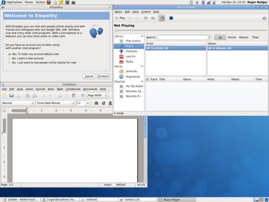The height and width of the screenshot is (202, 269).
Task: Open the Collaborate menu in the word processor
Action: click(x=73, y=89)
